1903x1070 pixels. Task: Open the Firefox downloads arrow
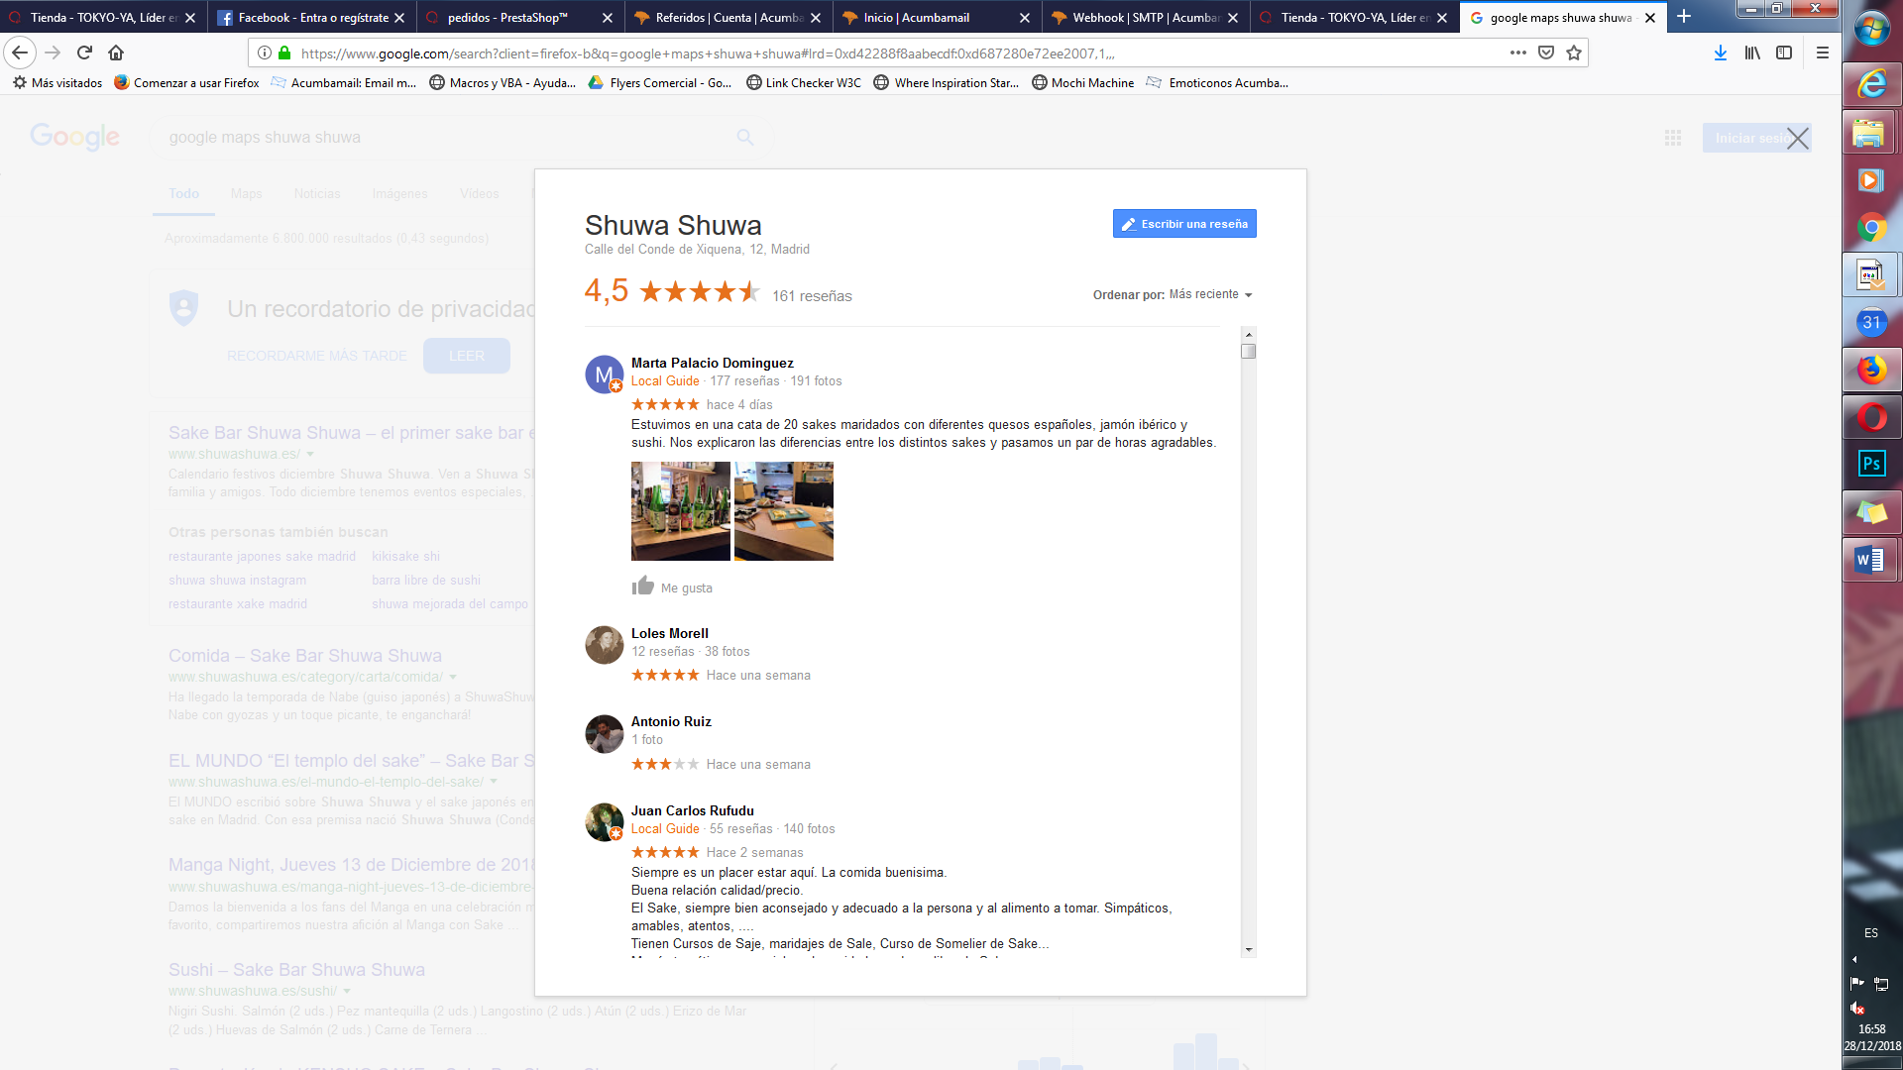coord(1721,53)
